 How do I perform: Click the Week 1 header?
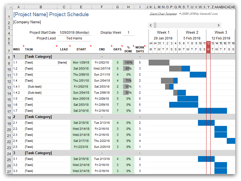(x=163, y=32)
